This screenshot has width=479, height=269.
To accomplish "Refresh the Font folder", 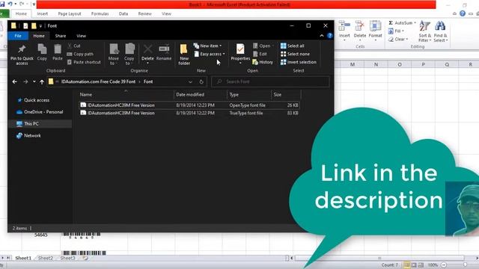I will point(201,81).
